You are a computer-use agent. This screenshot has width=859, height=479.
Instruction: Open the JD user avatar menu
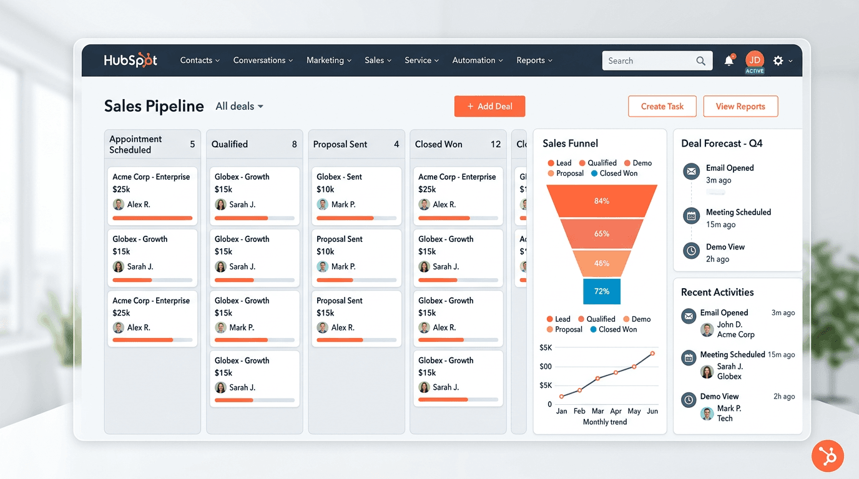click(x=755, y=62)
